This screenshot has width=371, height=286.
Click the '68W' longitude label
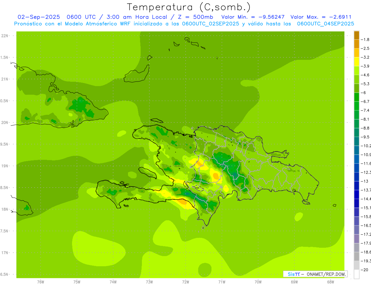coord(330,282)
